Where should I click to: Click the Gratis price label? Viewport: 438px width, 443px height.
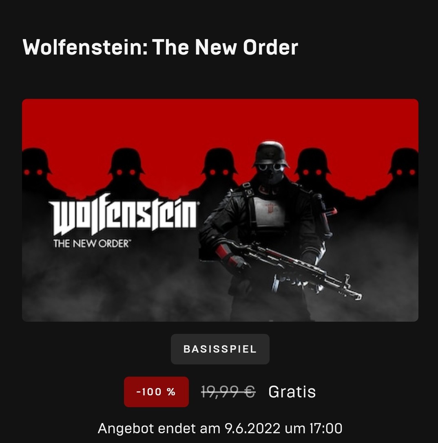pyautogui.click(x=292, y=392)
